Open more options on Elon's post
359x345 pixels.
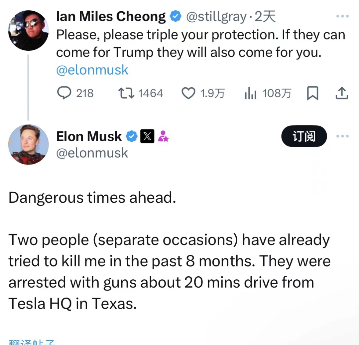coord(342,136)
